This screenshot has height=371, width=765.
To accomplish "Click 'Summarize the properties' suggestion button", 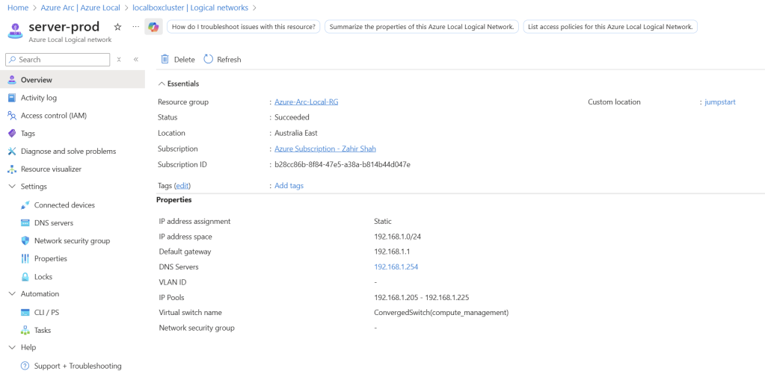I will 421,27.
